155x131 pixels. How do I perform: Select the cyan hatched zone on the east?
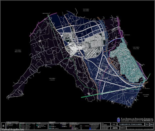point(123,57)
